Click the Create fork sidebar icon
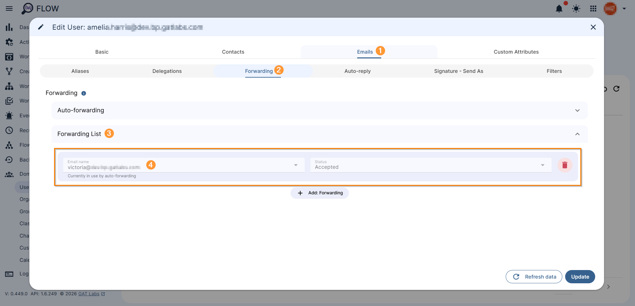 (x=9, y=71)
